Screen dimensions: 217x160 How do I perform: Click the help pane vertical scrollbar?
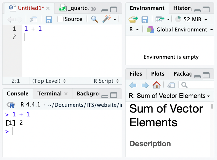pyautogui.click(x=212, y=106)
